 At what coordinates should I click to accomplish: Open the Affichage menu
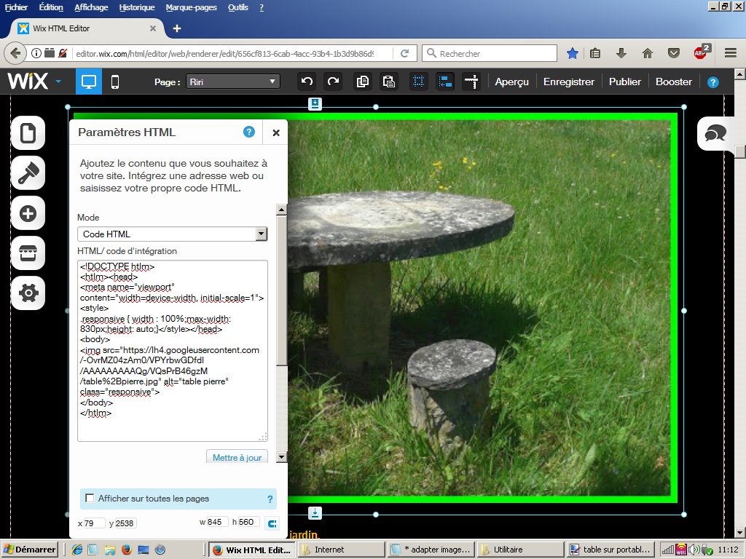coord(91,7)
